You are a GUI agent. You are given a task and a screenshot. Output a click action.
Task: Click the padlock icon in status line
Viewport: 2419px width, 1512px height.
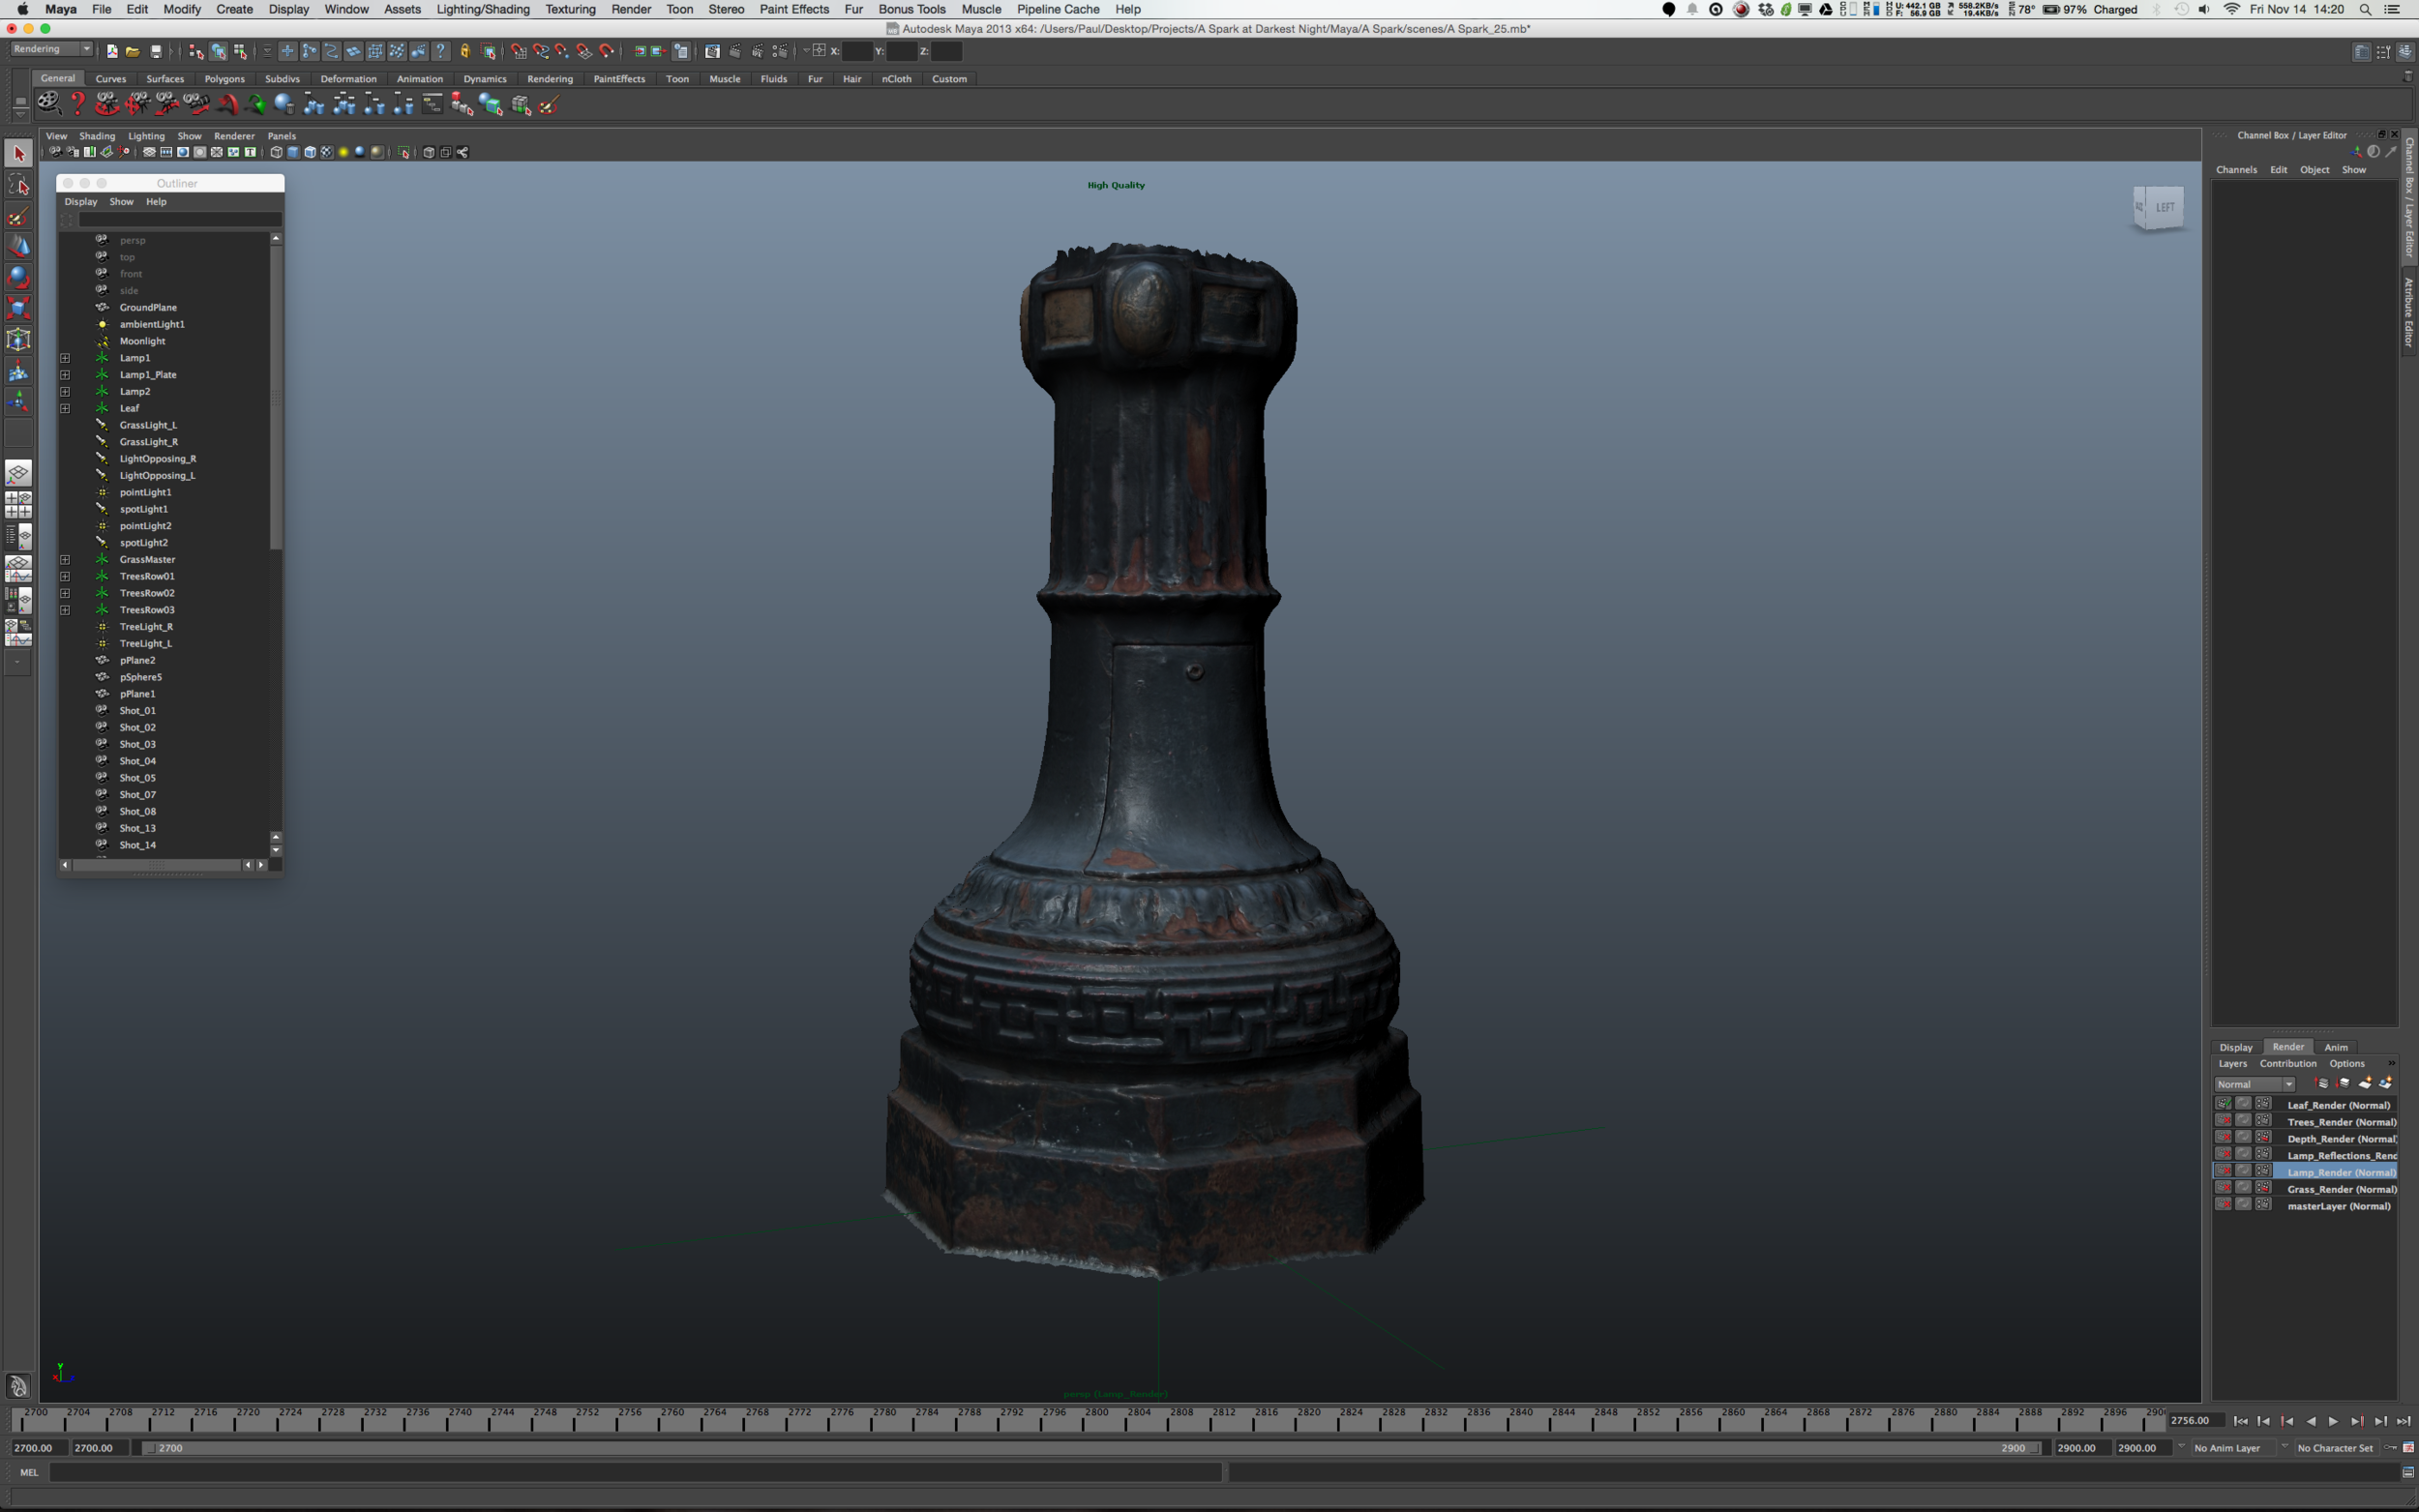[x=465, y=51]
